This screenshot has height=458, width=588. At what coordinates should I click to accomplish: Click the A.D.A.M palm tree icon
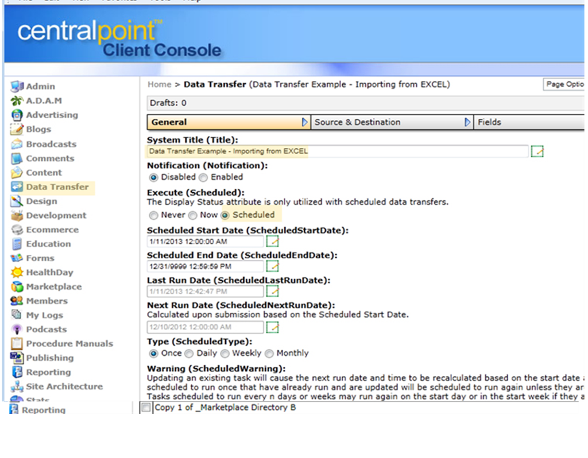(x=17, y=100)
